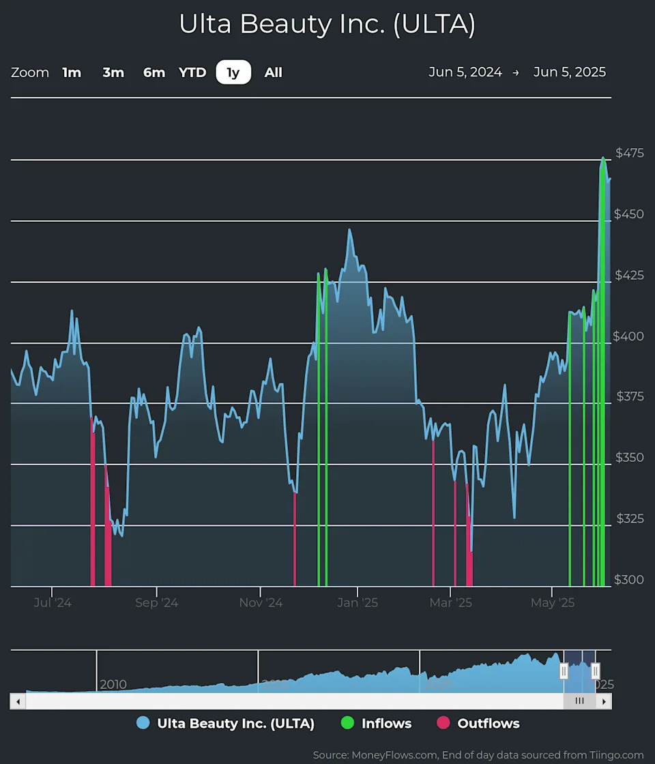Select the 6m zoom range
The width and height of the screenshot is (655, 764).
click(x=154, y=72)
